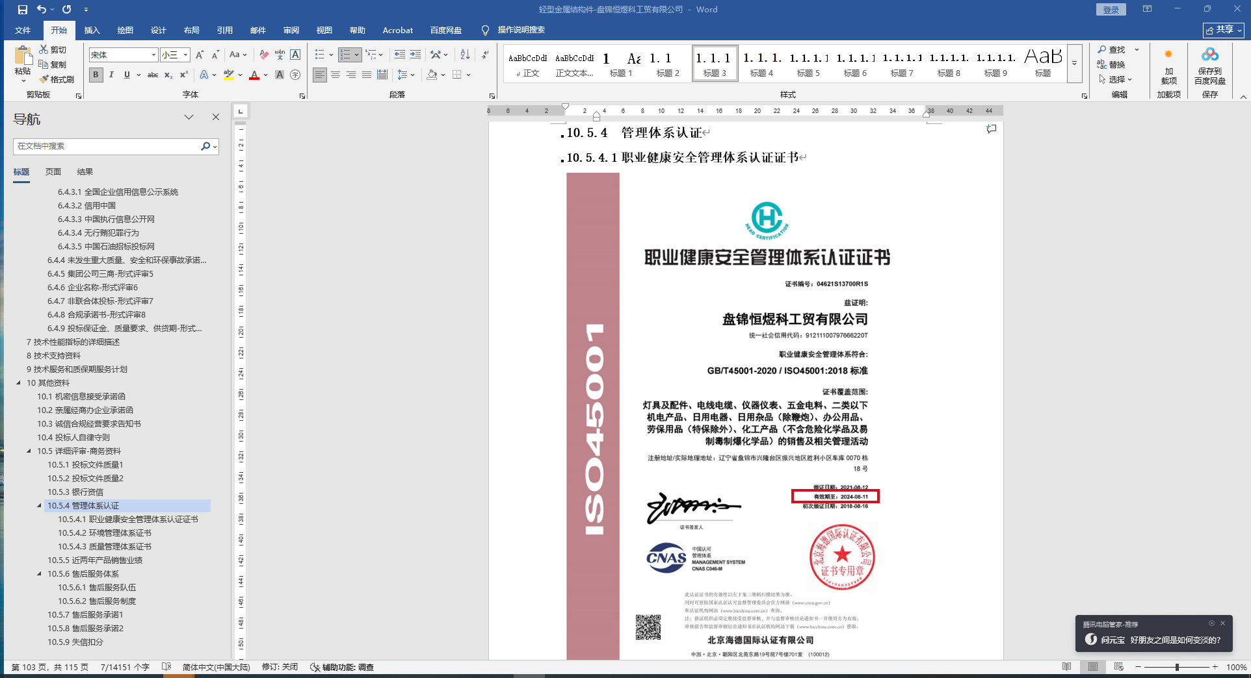Click the 替换 replace button
This screenshot has height=678, width=1251.
click(x=1111, y=64)
